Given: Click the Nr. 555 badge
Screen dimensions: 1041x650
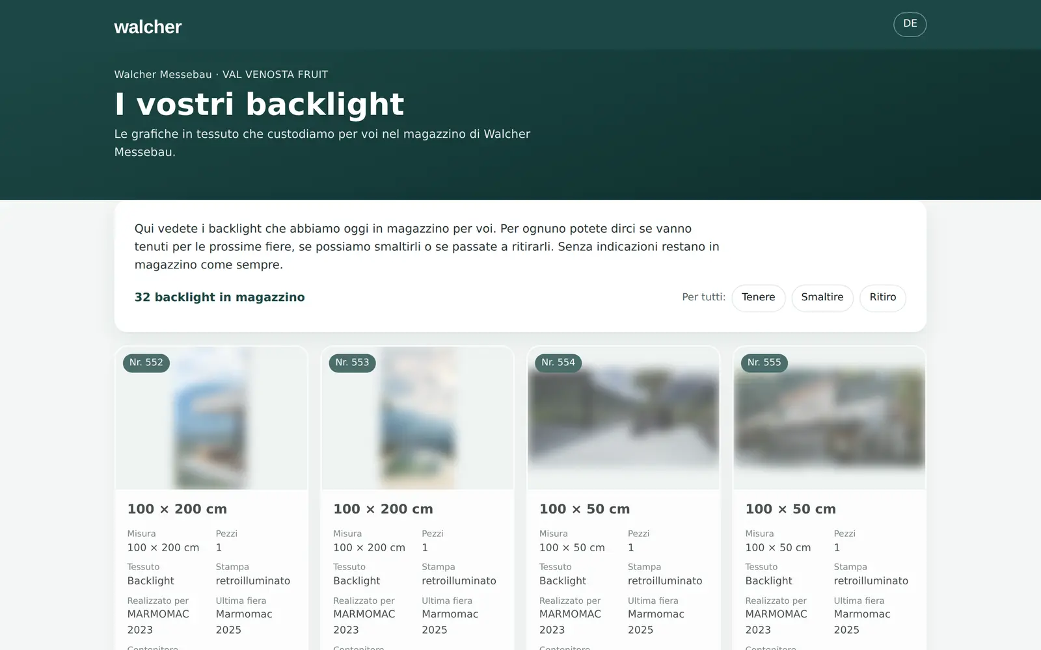Looking at the screenshot, I should [x=764, y=363].
